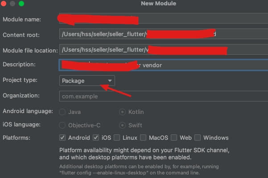Viewport: 268px width, 178px height.
Task: Tick the Windows platform checkbox
Action: click(197, 138)
